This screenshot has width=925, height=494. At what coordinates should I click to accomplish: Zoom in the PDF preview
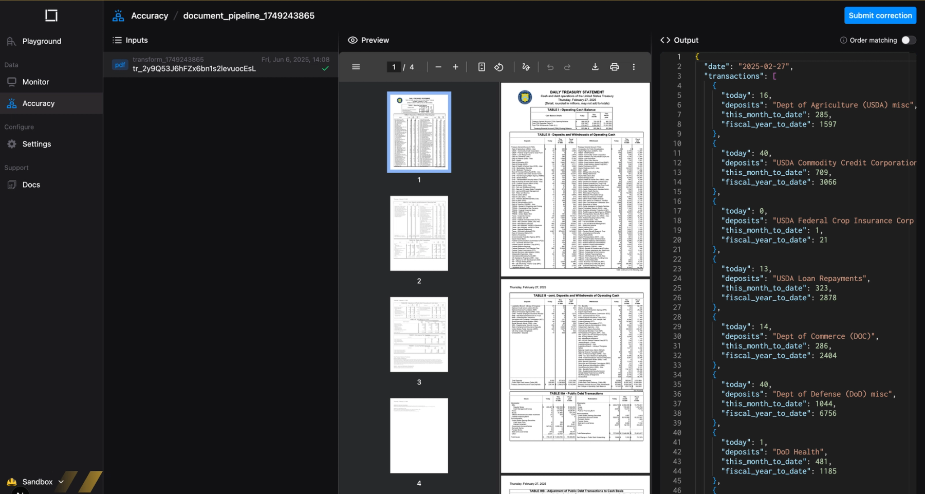pyautogui.click(x=455, y=67)
